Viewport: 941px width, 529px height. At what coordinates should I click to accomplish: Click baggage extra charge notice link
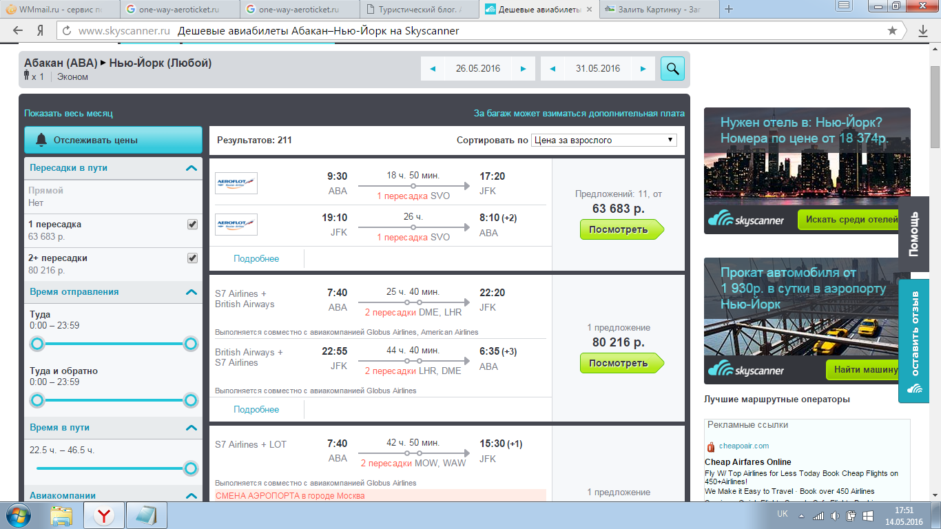coord(579,113)
